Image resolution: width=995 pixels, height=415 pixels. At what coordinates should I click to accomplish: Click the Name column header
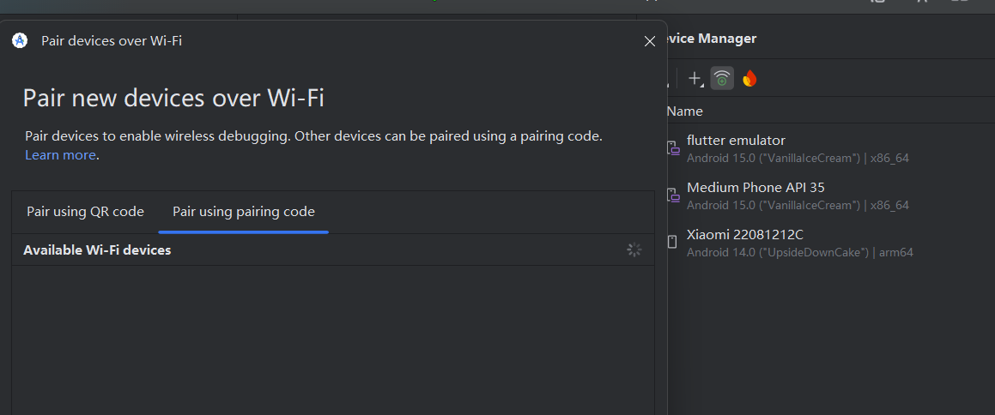[684, 111]
